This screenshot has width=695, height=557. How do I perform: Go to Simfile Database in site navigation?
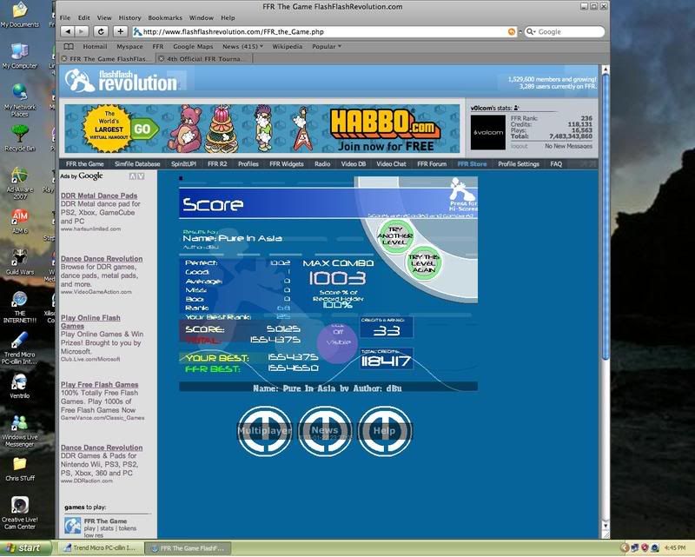click(137, 164)
